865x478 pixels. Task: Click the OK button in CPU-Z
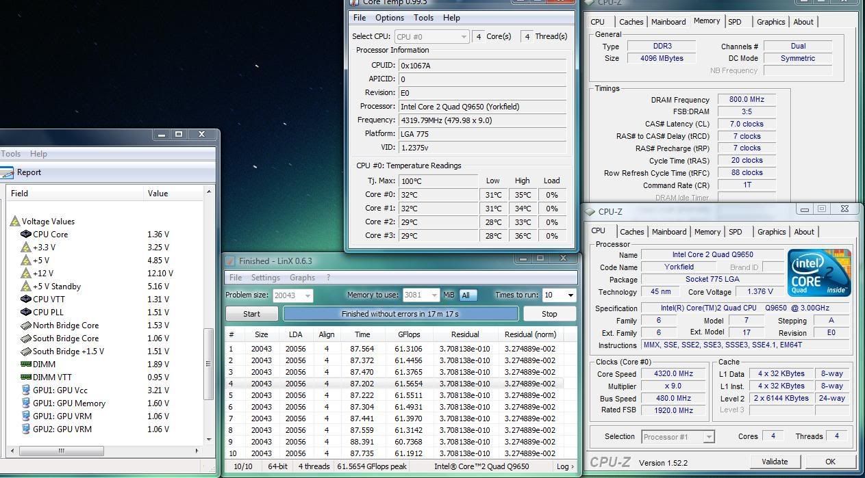coord(830,462)
